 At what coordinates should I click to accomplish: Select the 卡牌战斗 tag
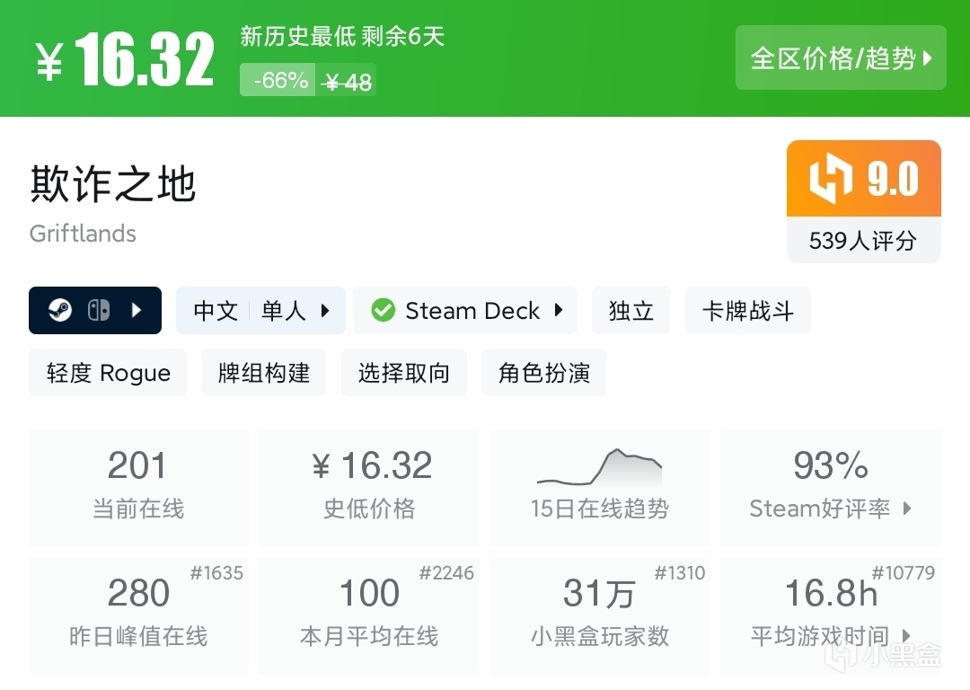coord(748,311)
